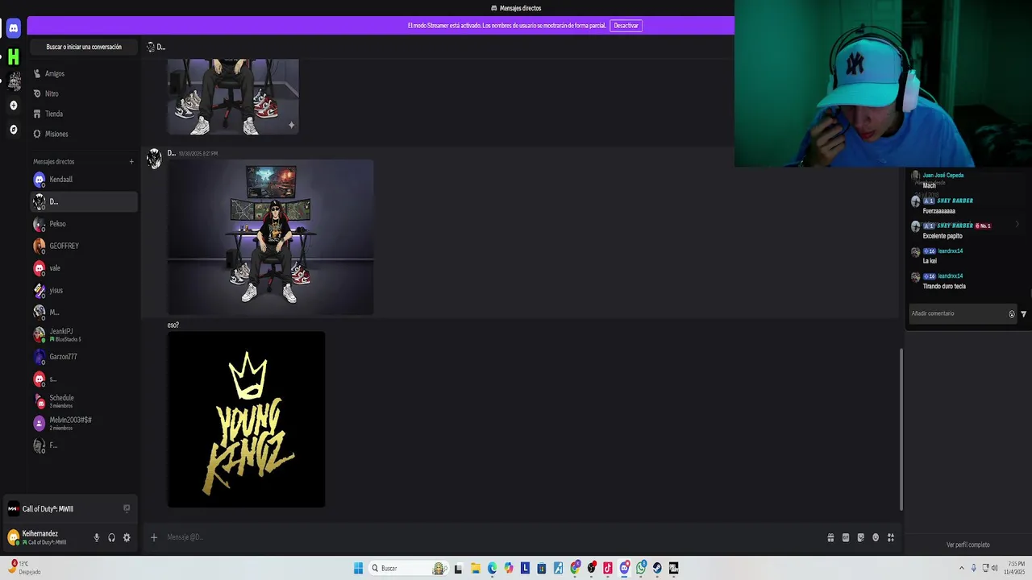Create new DM with plus icon
The width and height of the screenshot is (1032, 580).
(x=131, y=162)
